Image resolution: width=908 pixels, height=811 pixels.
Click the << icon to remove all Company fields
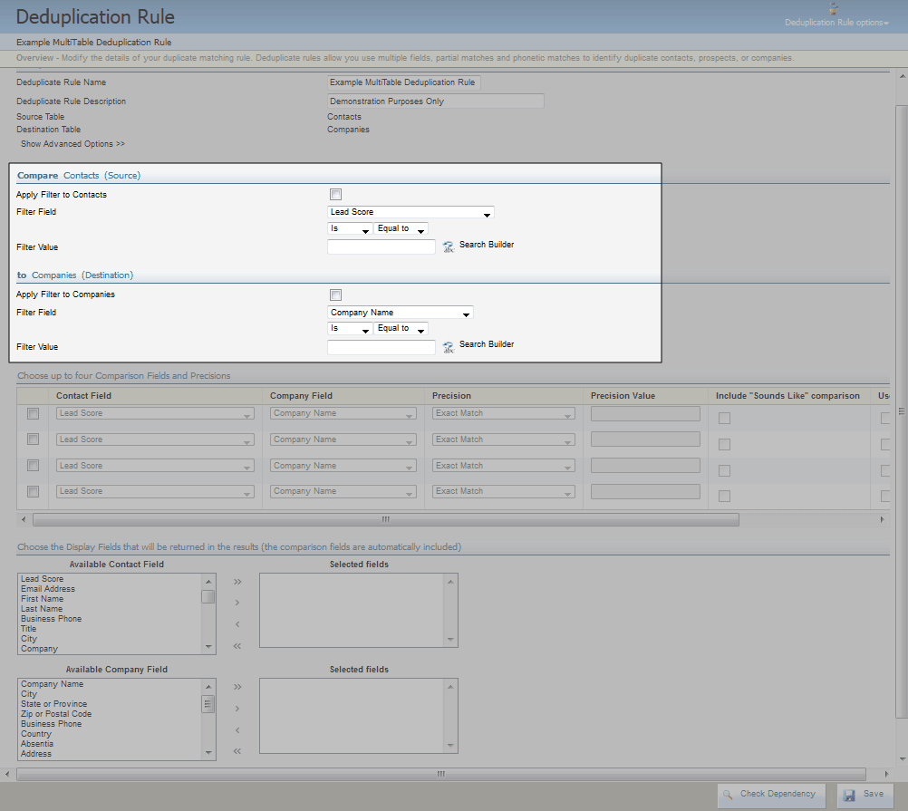click(237, 749)
